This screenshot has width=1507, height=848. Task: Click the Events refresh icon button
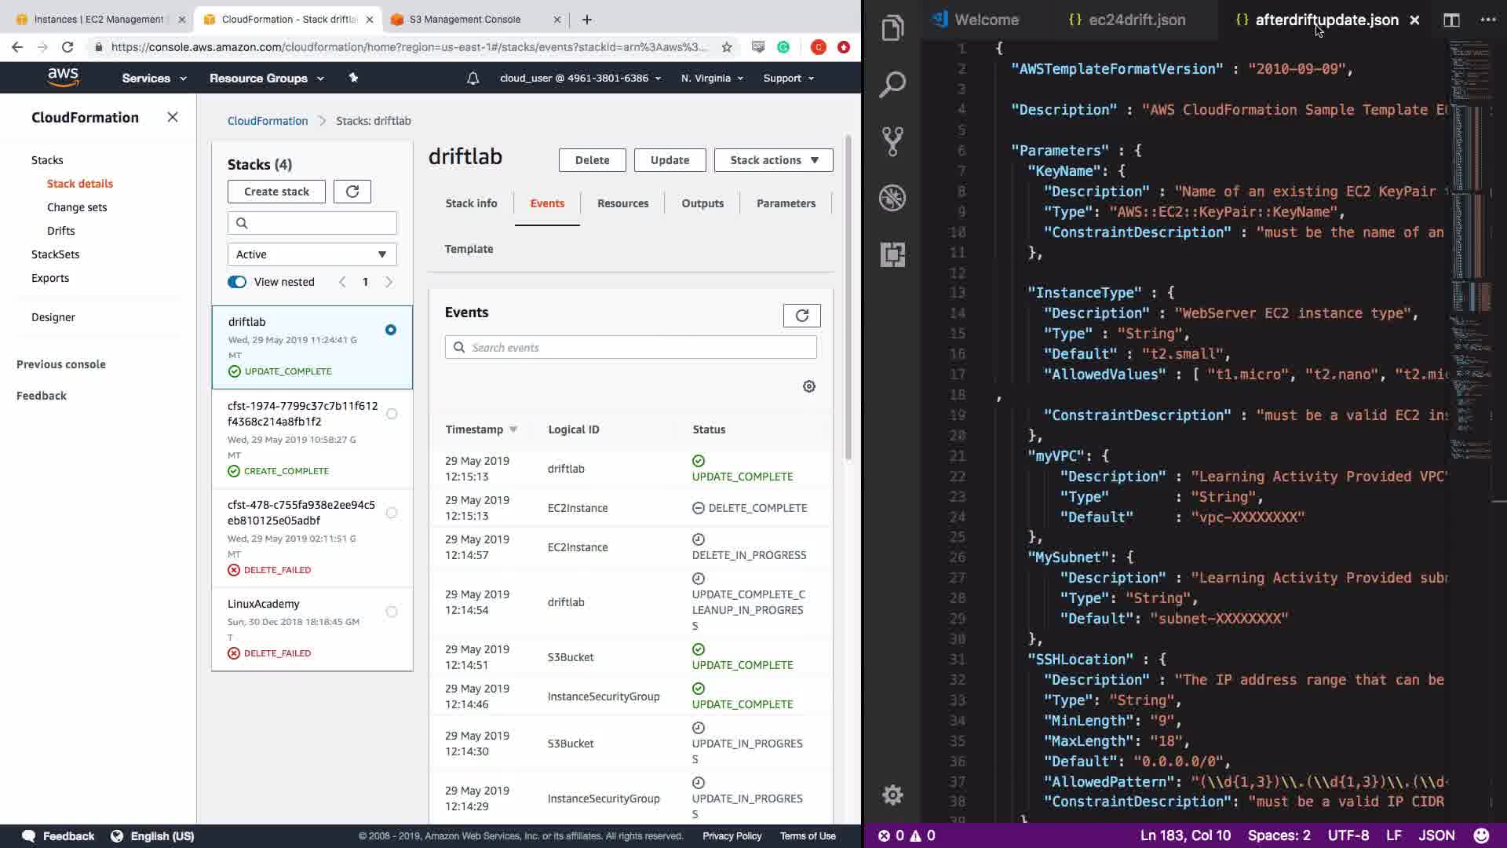tap(801, 316)
